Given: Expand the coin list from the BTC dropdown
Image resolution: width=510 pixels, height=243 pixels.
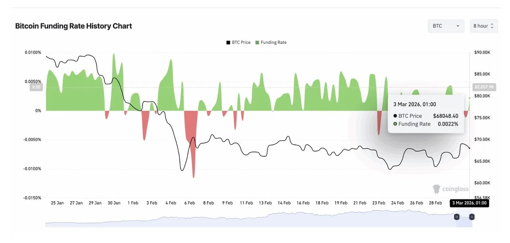Looking at the screenshot, I should click(446, 25).
